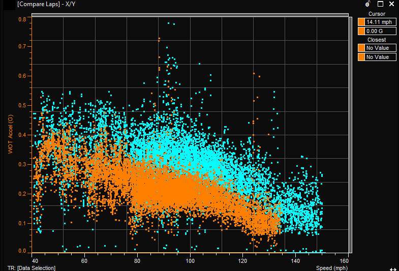Click the orange swatch beside 0.00 G

point(361,32)
